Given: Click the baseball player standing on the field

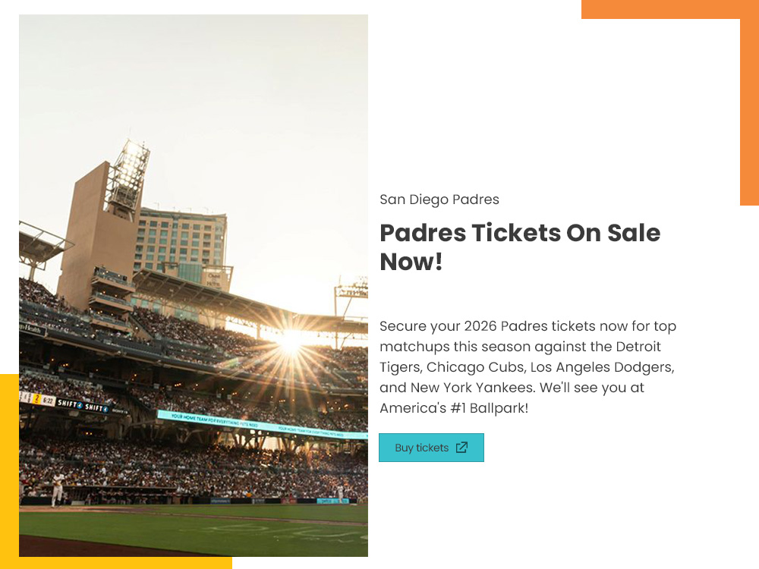Looking at the screenshot, I should click(57, 489).
